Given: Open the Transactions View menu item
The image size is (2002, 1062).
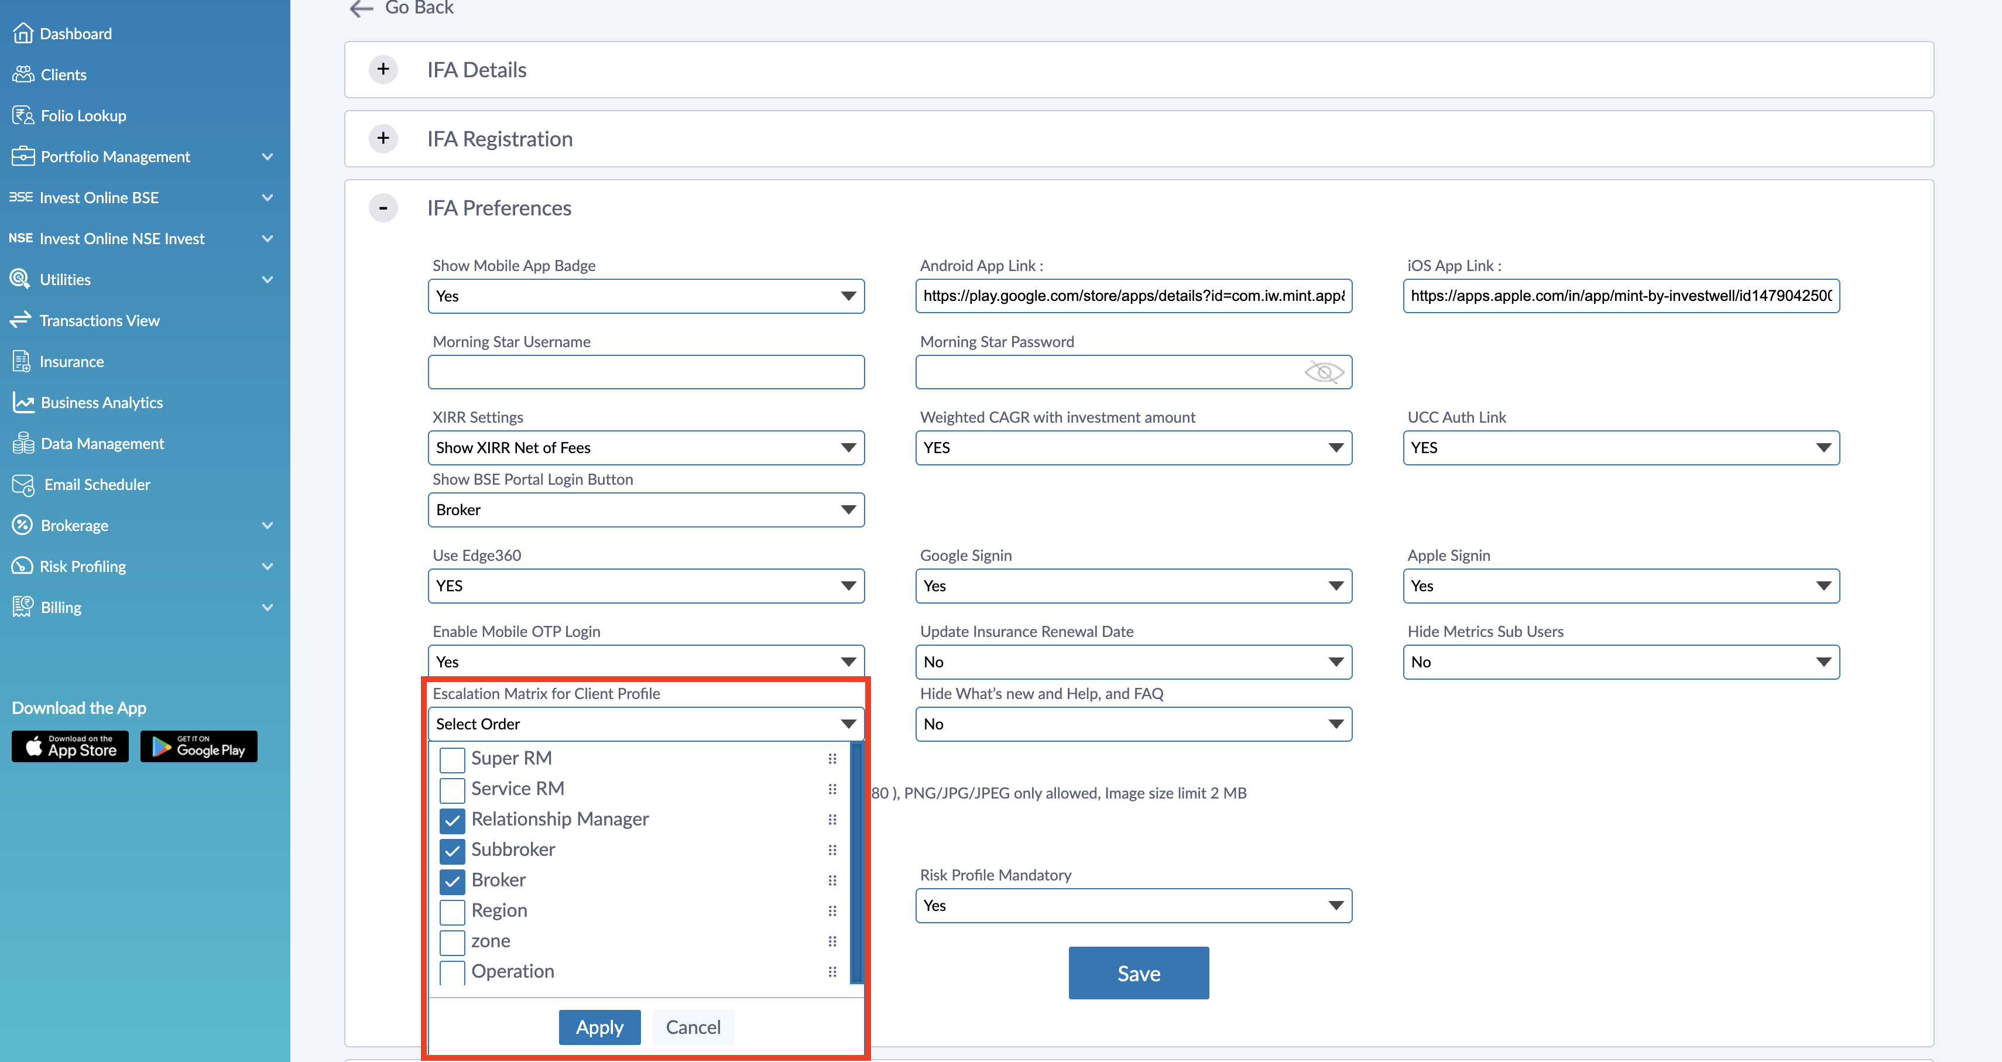Looking at the screenshot, I should click(100, 320).
